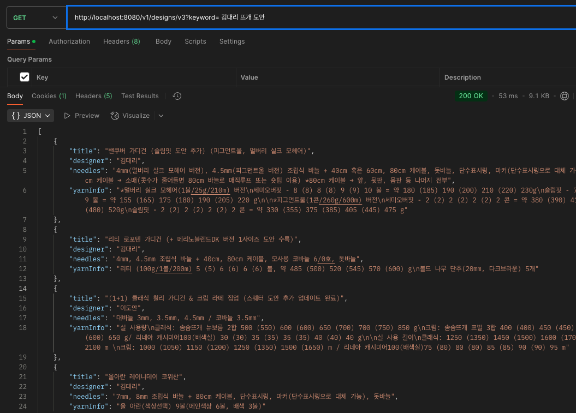This screenshot has height=413, width=576.
Task: Toggle the select-all query params checkbox
Action: [x=25, y=77]
